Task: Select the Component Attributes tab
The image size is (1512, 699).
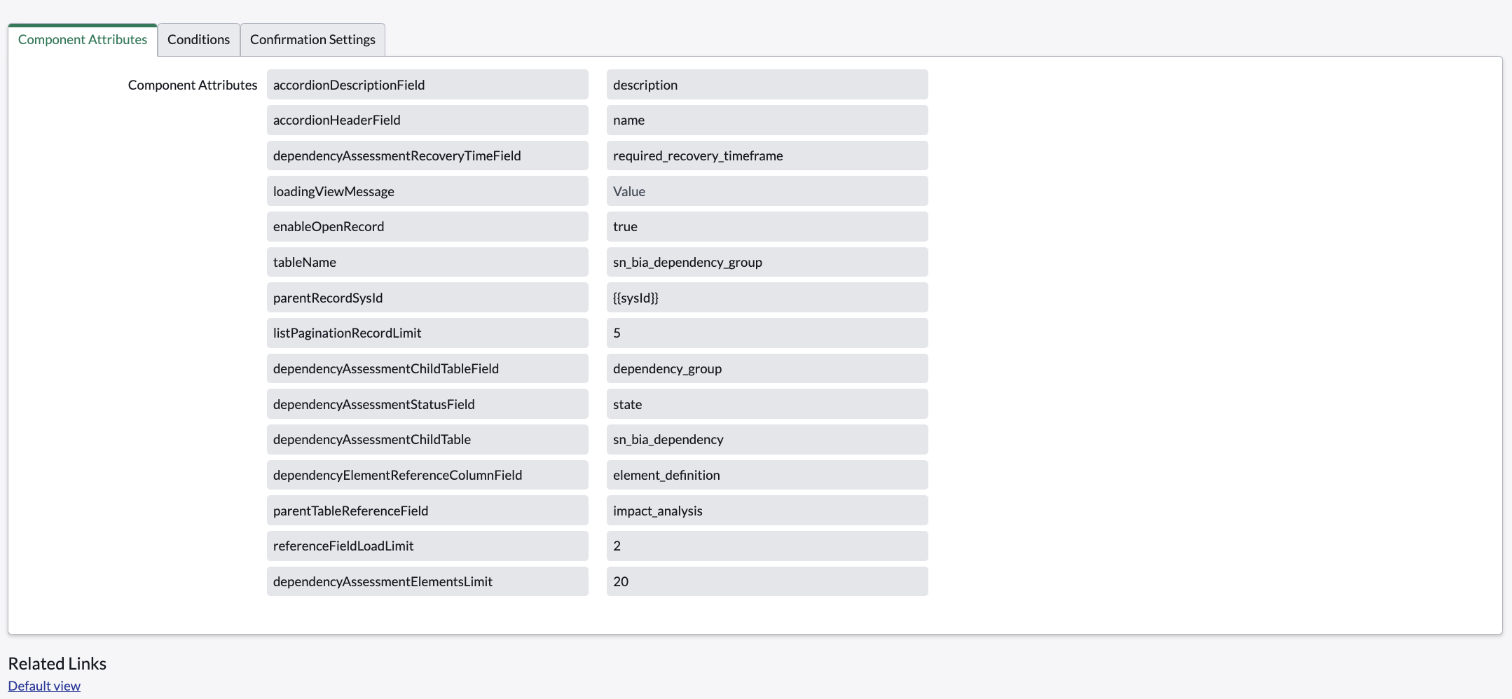Action: (83, 39)
